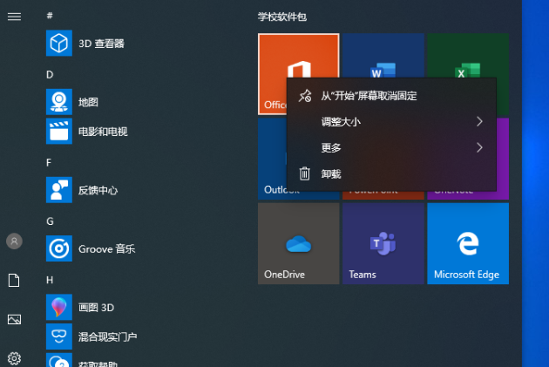Open the Pictures sidebar icon
Screen dimensions: 549x367
point(14,319)
